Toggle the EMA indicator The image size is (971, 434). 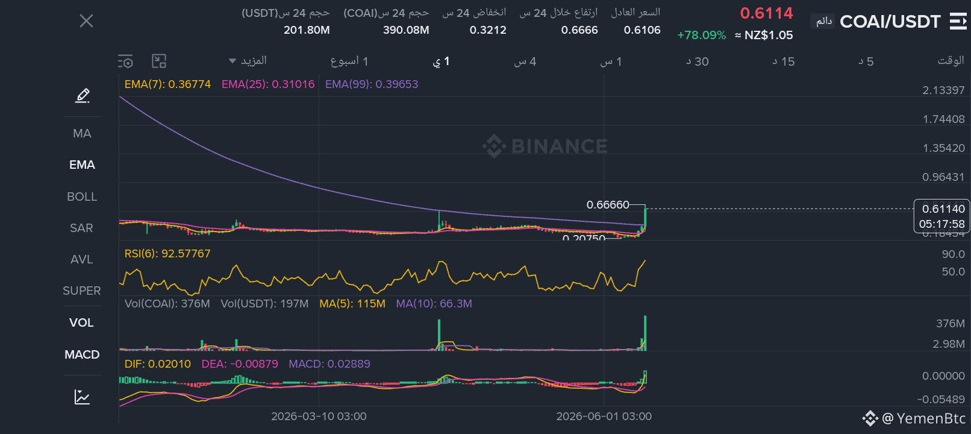(82, 165)
